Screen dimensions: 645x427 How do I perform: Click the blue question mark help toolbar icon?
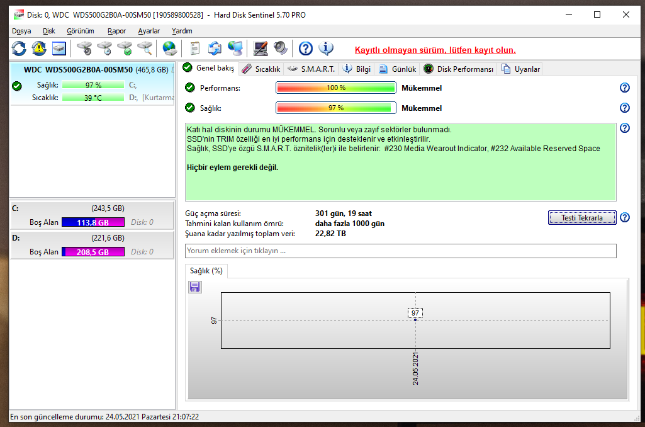click(306, 48)
